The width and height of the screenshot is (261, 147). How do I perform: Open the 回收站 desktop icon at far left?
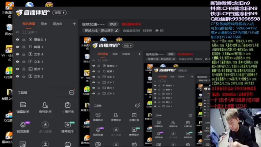point(9,30)
